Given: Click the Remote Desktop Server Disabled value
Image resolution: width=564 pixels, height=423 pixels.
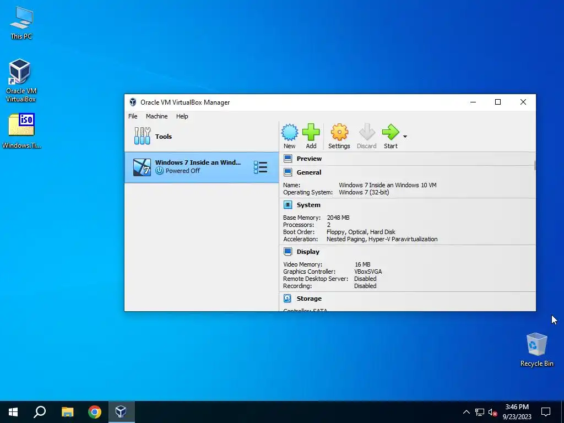Looking at the screenshot, I should (x=365, y=279).
